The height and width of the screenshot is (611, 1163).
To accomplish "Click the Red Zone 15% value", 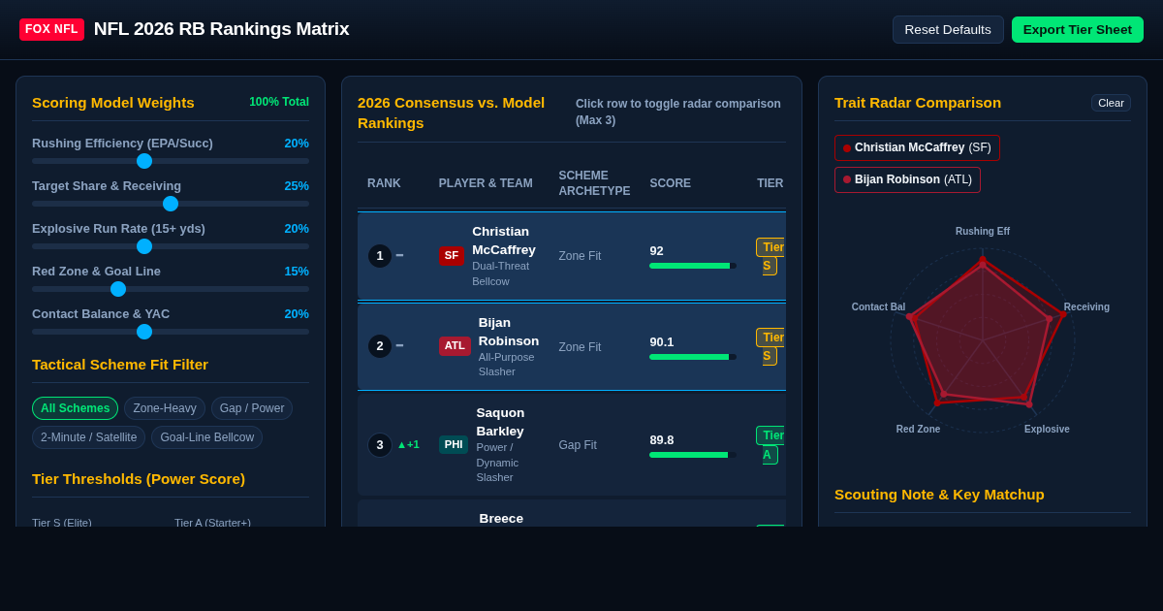I will [297, 272].
